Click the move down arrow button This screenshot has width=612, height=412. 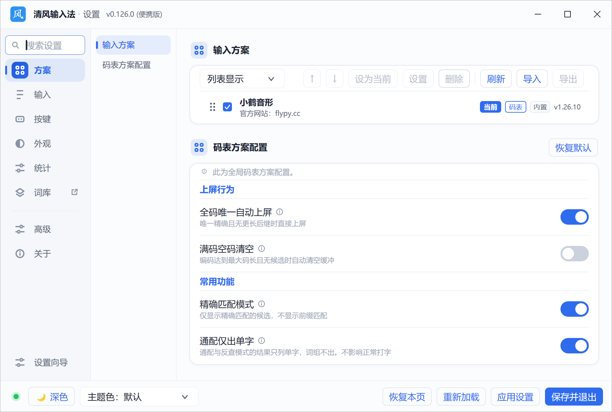(x=335, y=79)
